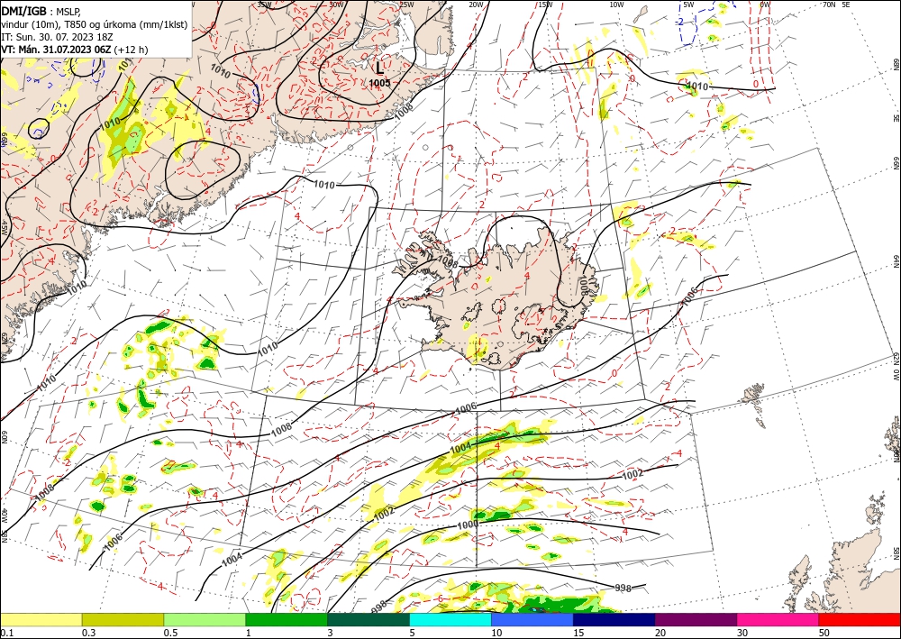Image resolution: width=901 pixels, height=639 pixels.
Task: Click the yellow 0.1–0.3 legend swatch
Action: pyautogui.click(x=41, y=619)
